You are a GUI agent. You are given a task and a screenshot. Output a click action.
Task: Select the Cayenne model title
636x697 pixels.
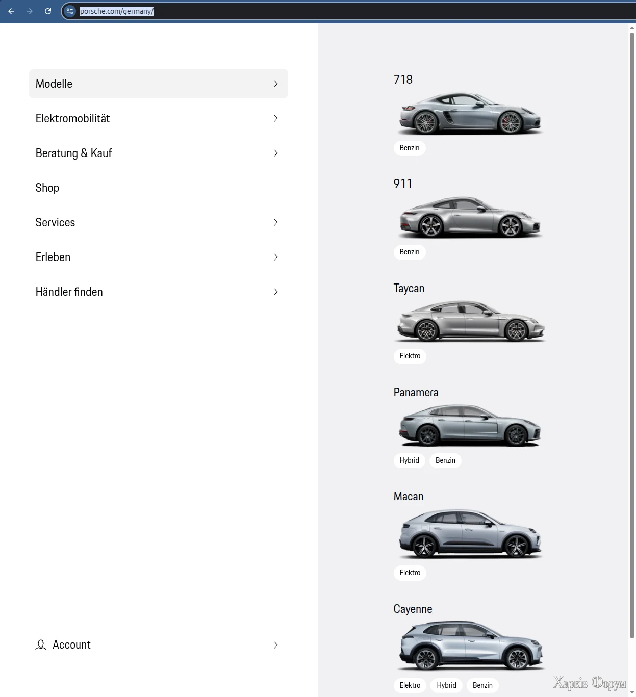click(413, 609)
